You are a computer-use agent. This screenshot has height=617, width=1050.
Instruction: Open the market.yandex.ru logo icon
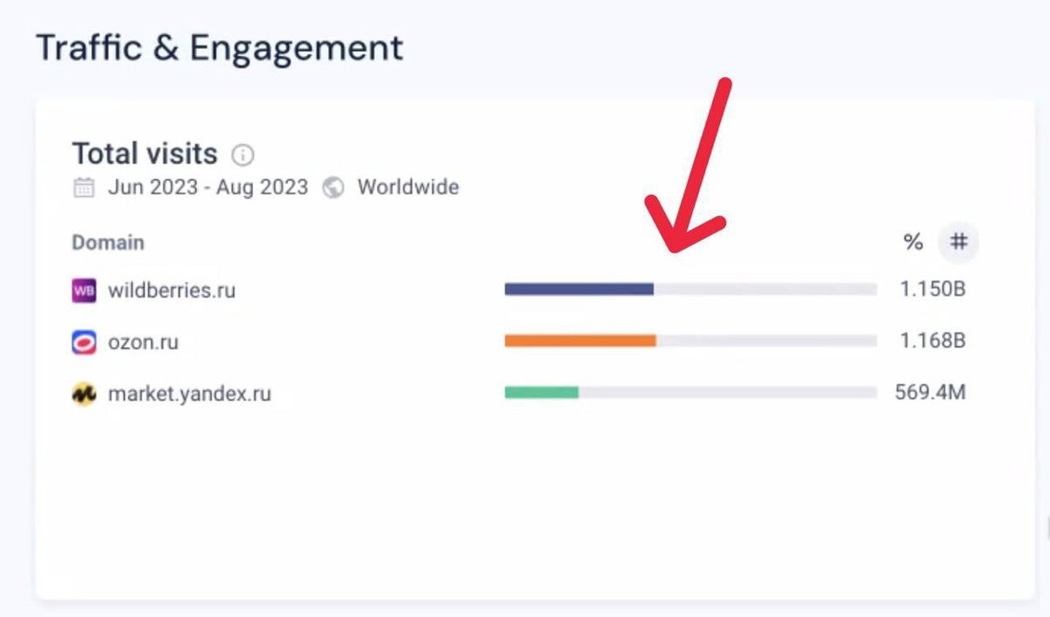(x=83, y=395)
